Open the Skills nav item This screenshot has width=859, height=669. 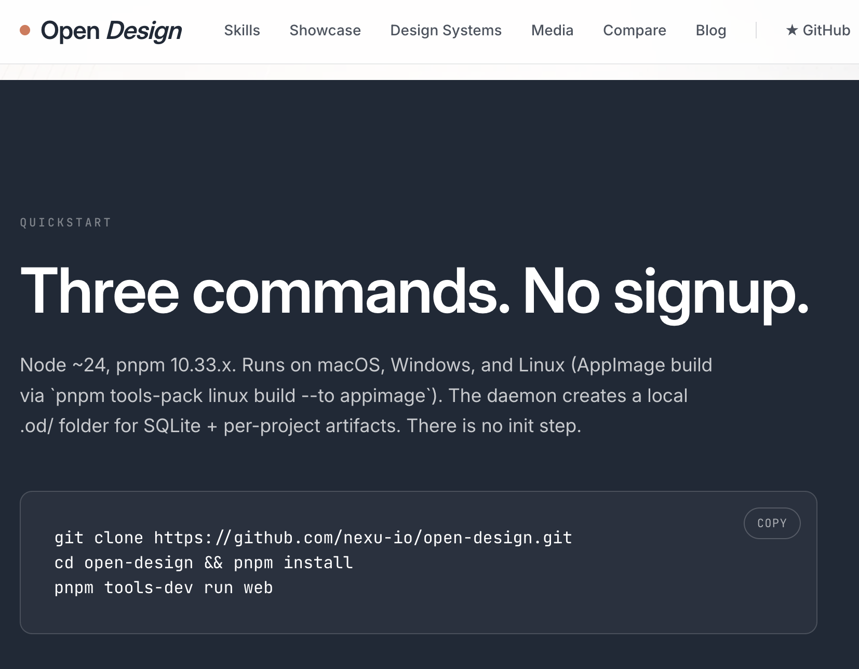(242, 31)
